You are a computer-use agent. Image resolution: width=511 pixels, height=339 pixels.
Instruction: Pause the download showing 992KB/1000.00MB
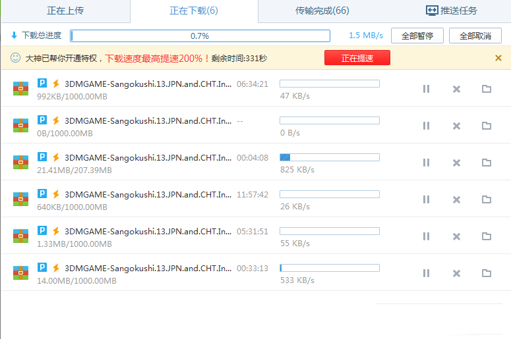426,89
